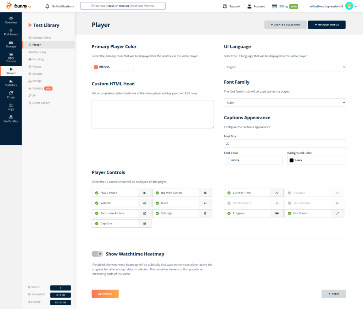Select Stream in main sidebar
The height and width of the screenshot is (309, 363).
pyautogui.click(x=11, y=71)
